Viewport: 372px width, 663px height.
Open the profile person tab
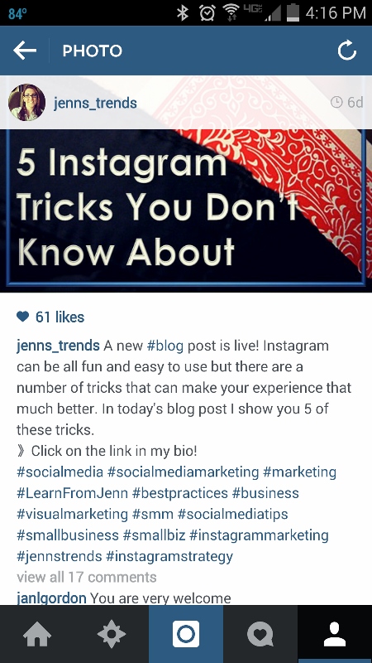point(335,634)
